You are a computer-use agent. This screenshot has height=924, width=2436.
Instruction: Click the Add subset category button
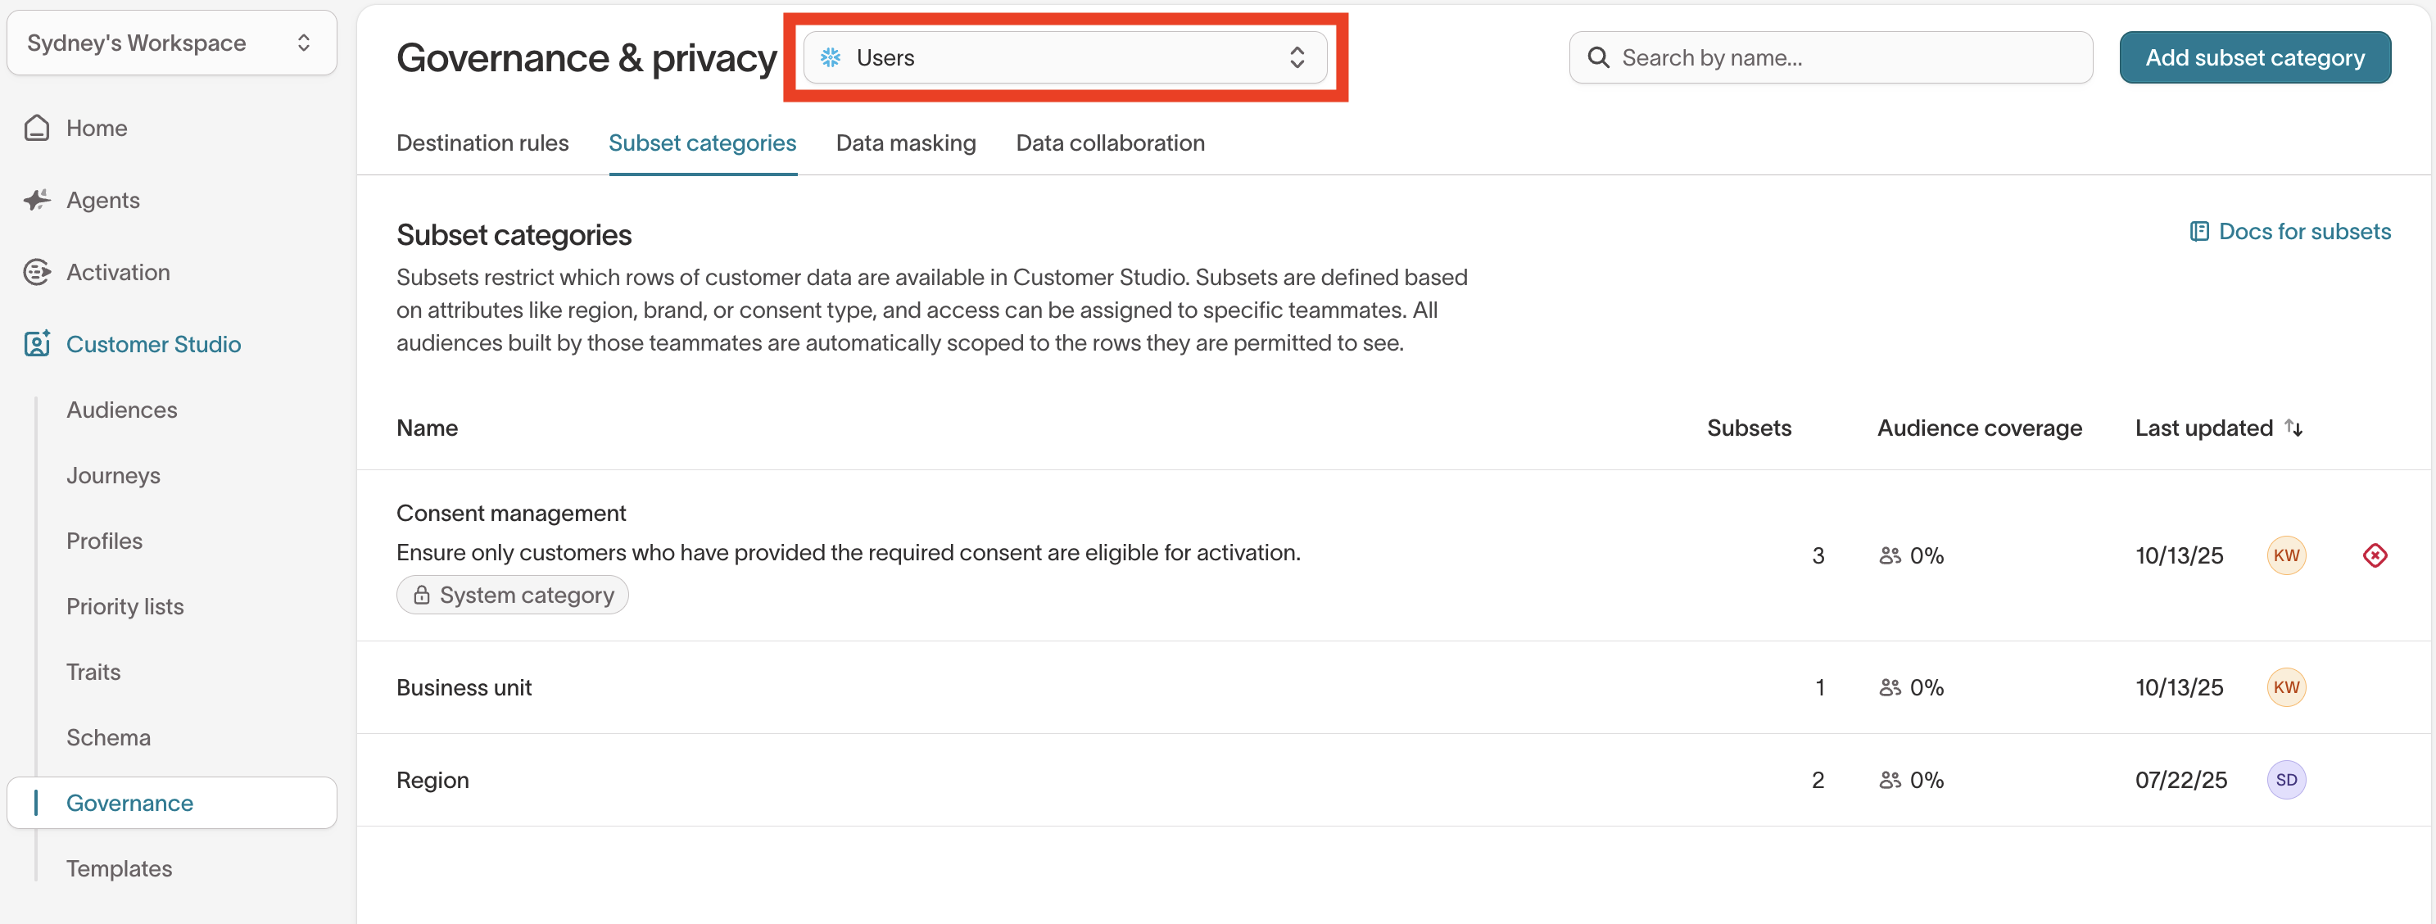click(2254, 57)
